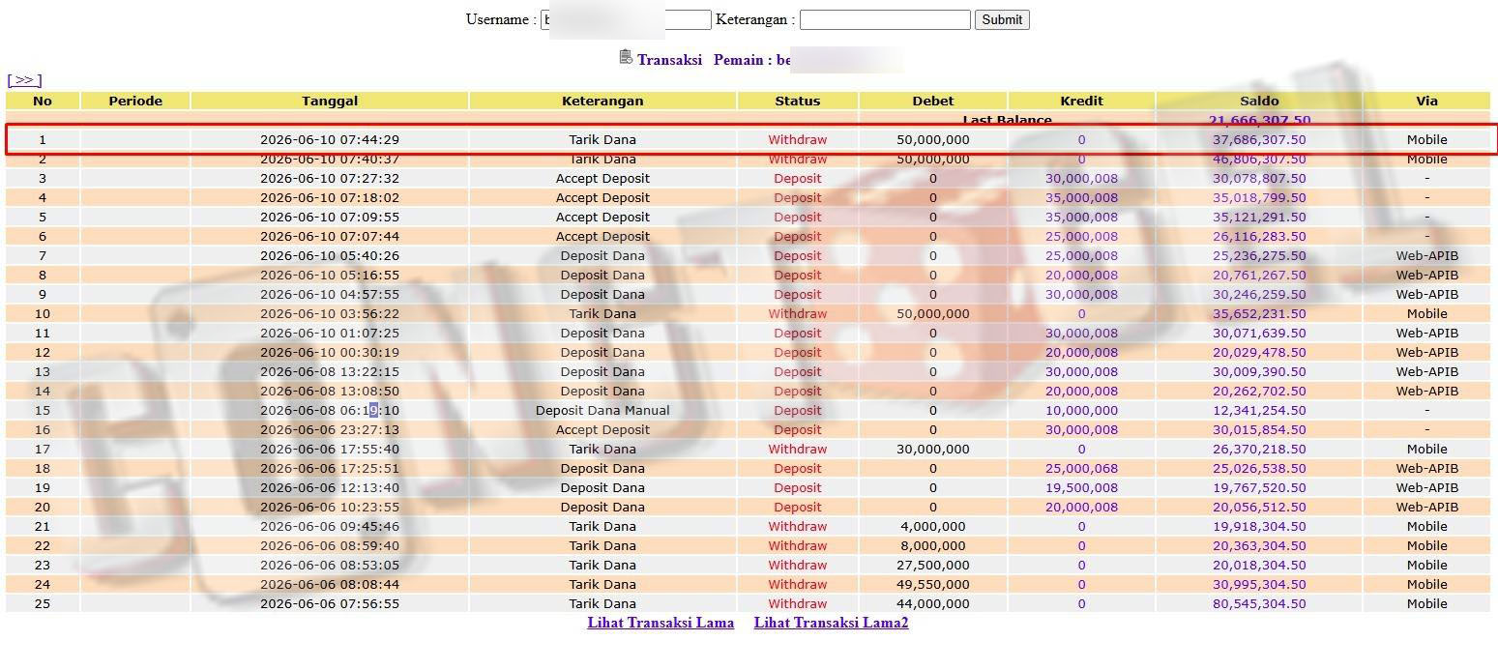The width and height of the screenshot is (1498, 670).
Task: Open Lihat Transaksi Lama2 link
Action: click(832, 623)
